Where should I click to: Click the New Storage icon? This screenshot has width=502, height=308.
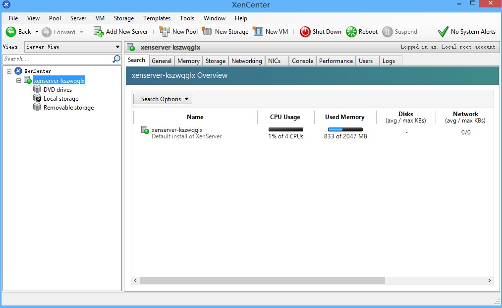207,31
